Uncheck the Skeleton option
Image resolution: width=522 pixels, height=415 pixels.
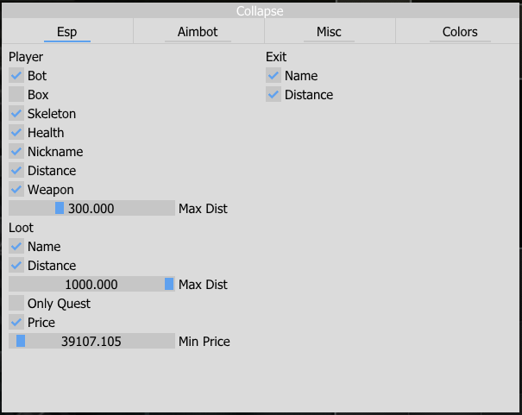pyautogui.click(x=16, y=114)
